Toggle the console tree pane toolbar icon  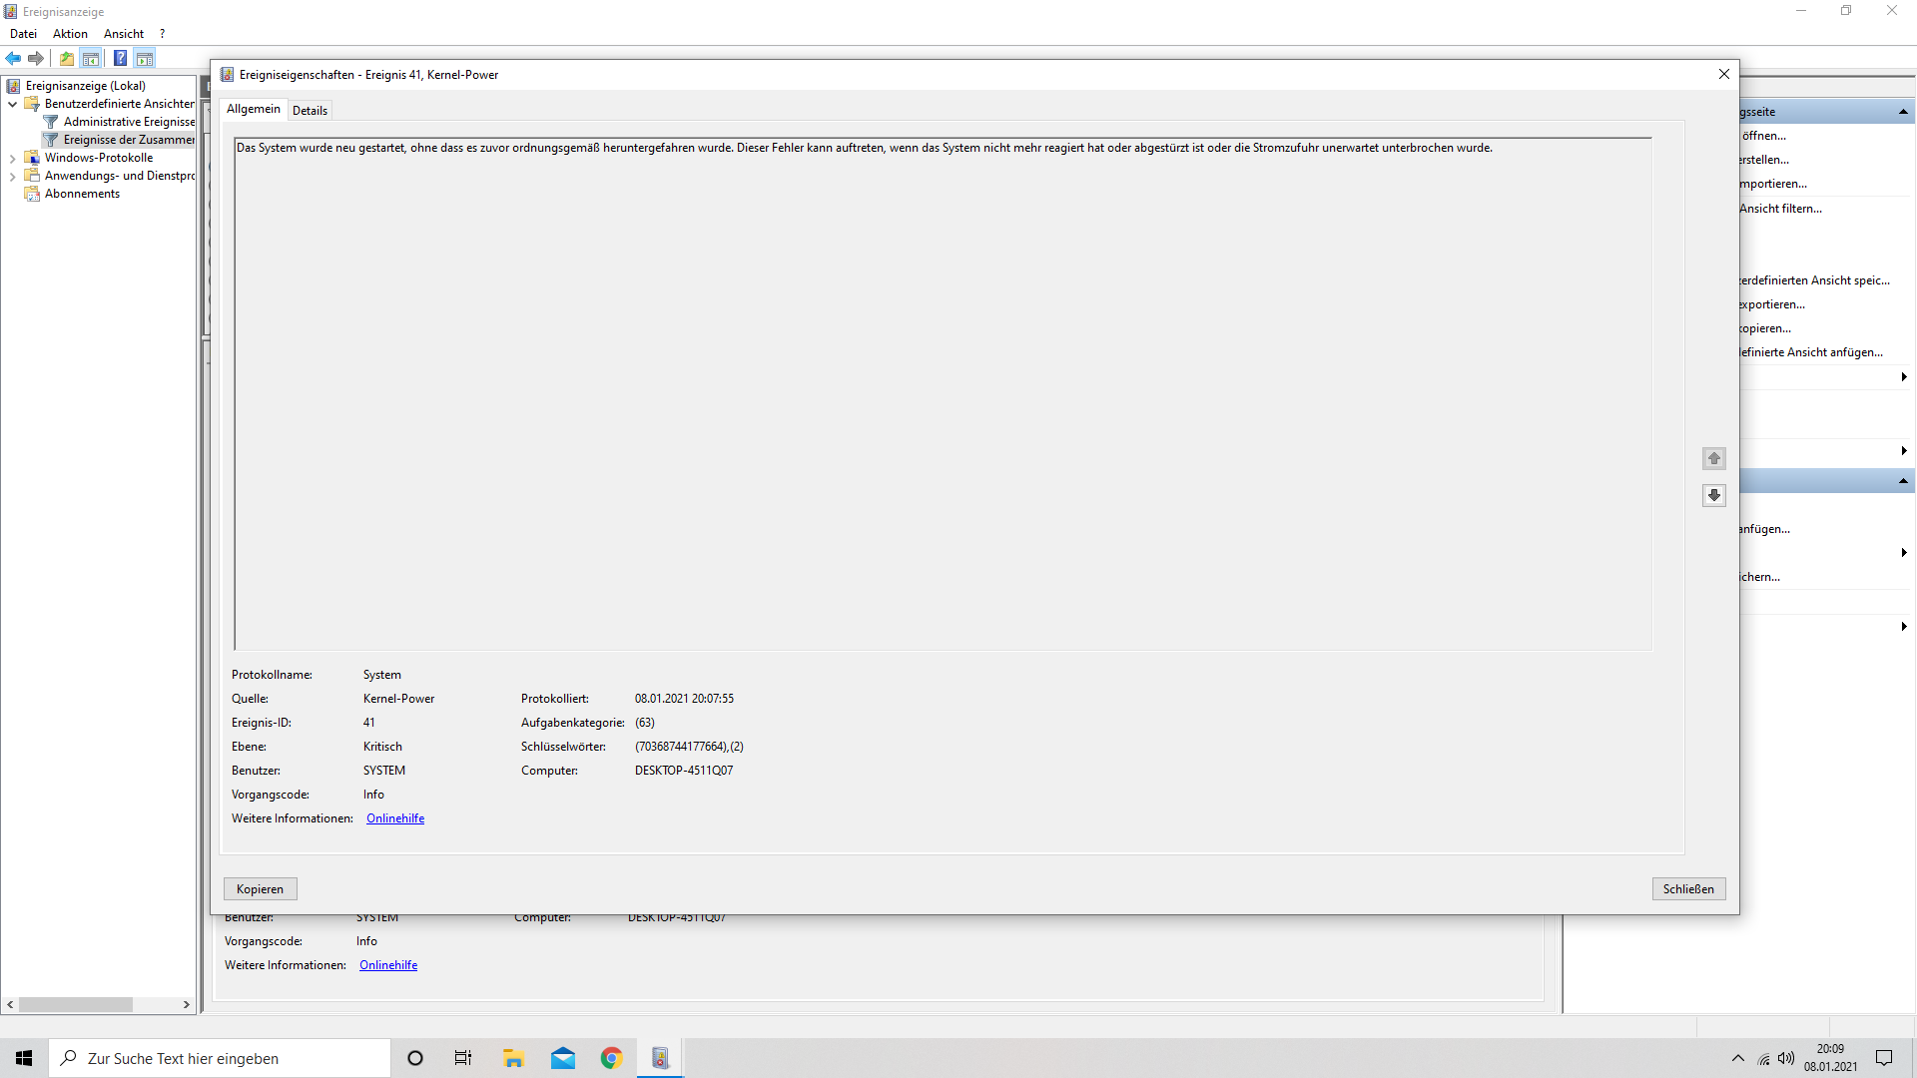point(91,58)
